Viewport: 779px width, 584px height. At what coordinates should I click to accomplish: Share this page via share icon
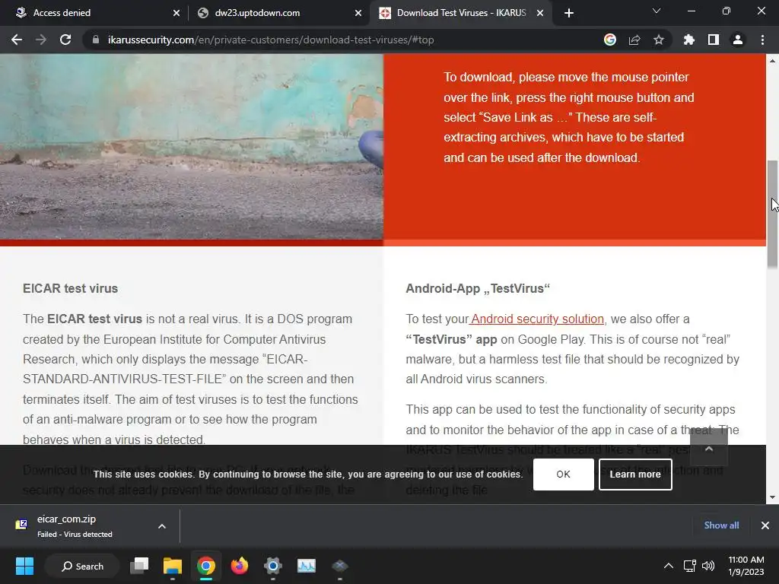(634, 40)
